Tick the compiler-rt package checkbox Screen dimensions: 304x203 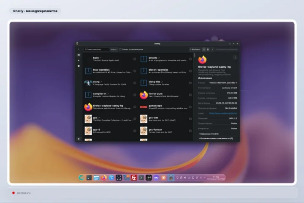pyautogui.click(x=135, y=95)
